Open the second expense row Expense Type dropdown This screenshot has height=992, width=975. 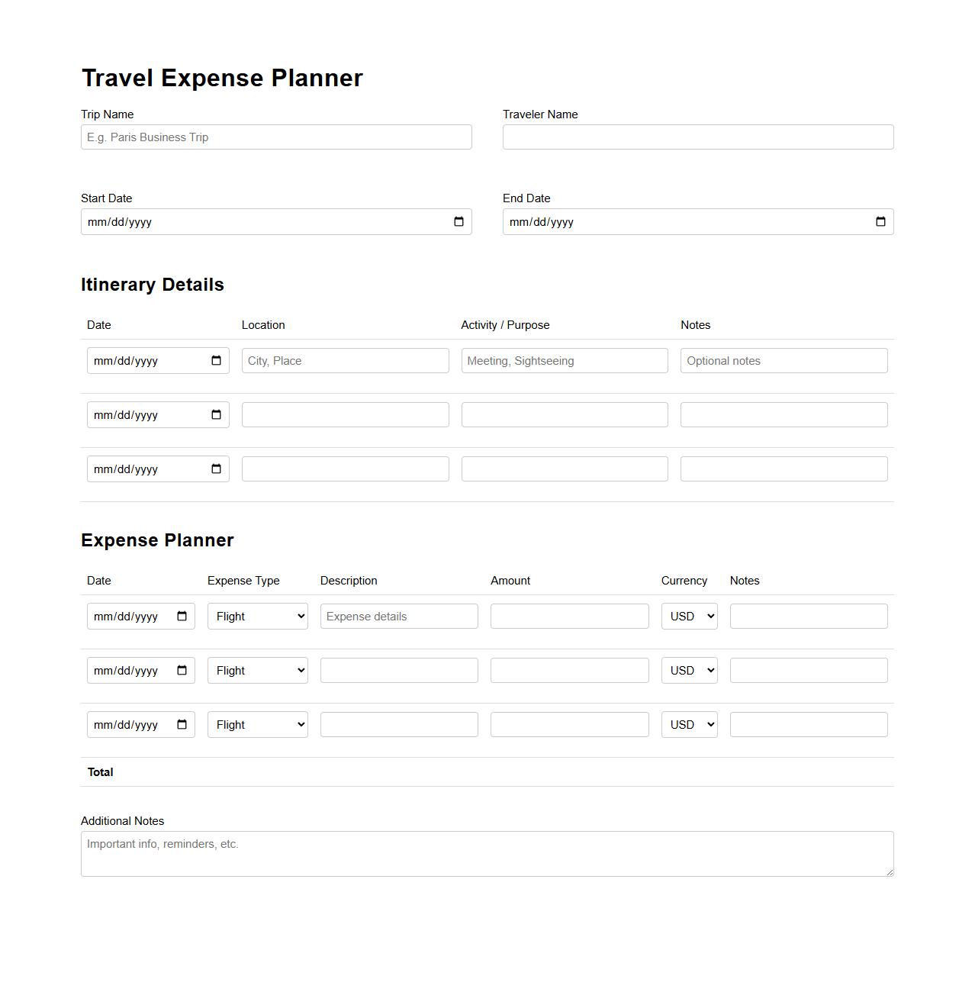click(257, 670)
